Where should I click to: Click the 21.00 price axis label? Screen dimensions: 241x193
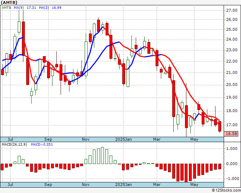pyautogui.click(x=232, y=72)
